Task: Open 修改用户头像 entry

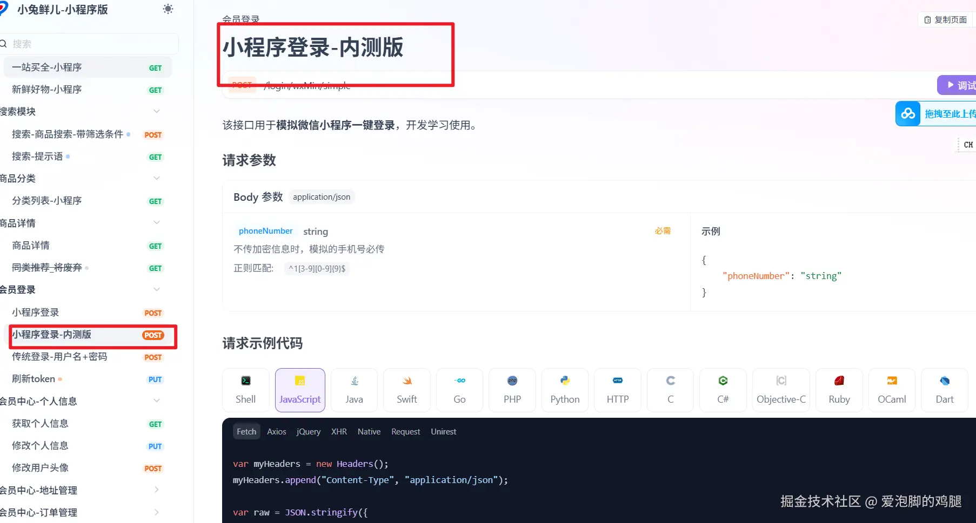Action: click(88, 468)
